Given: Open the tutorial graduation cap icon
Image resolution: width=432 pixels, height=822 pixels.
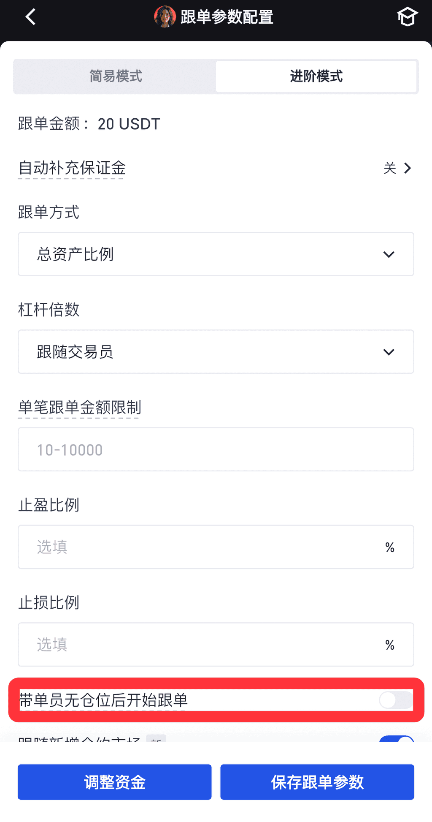Looking at the screenshot, I should pos(407,17).
